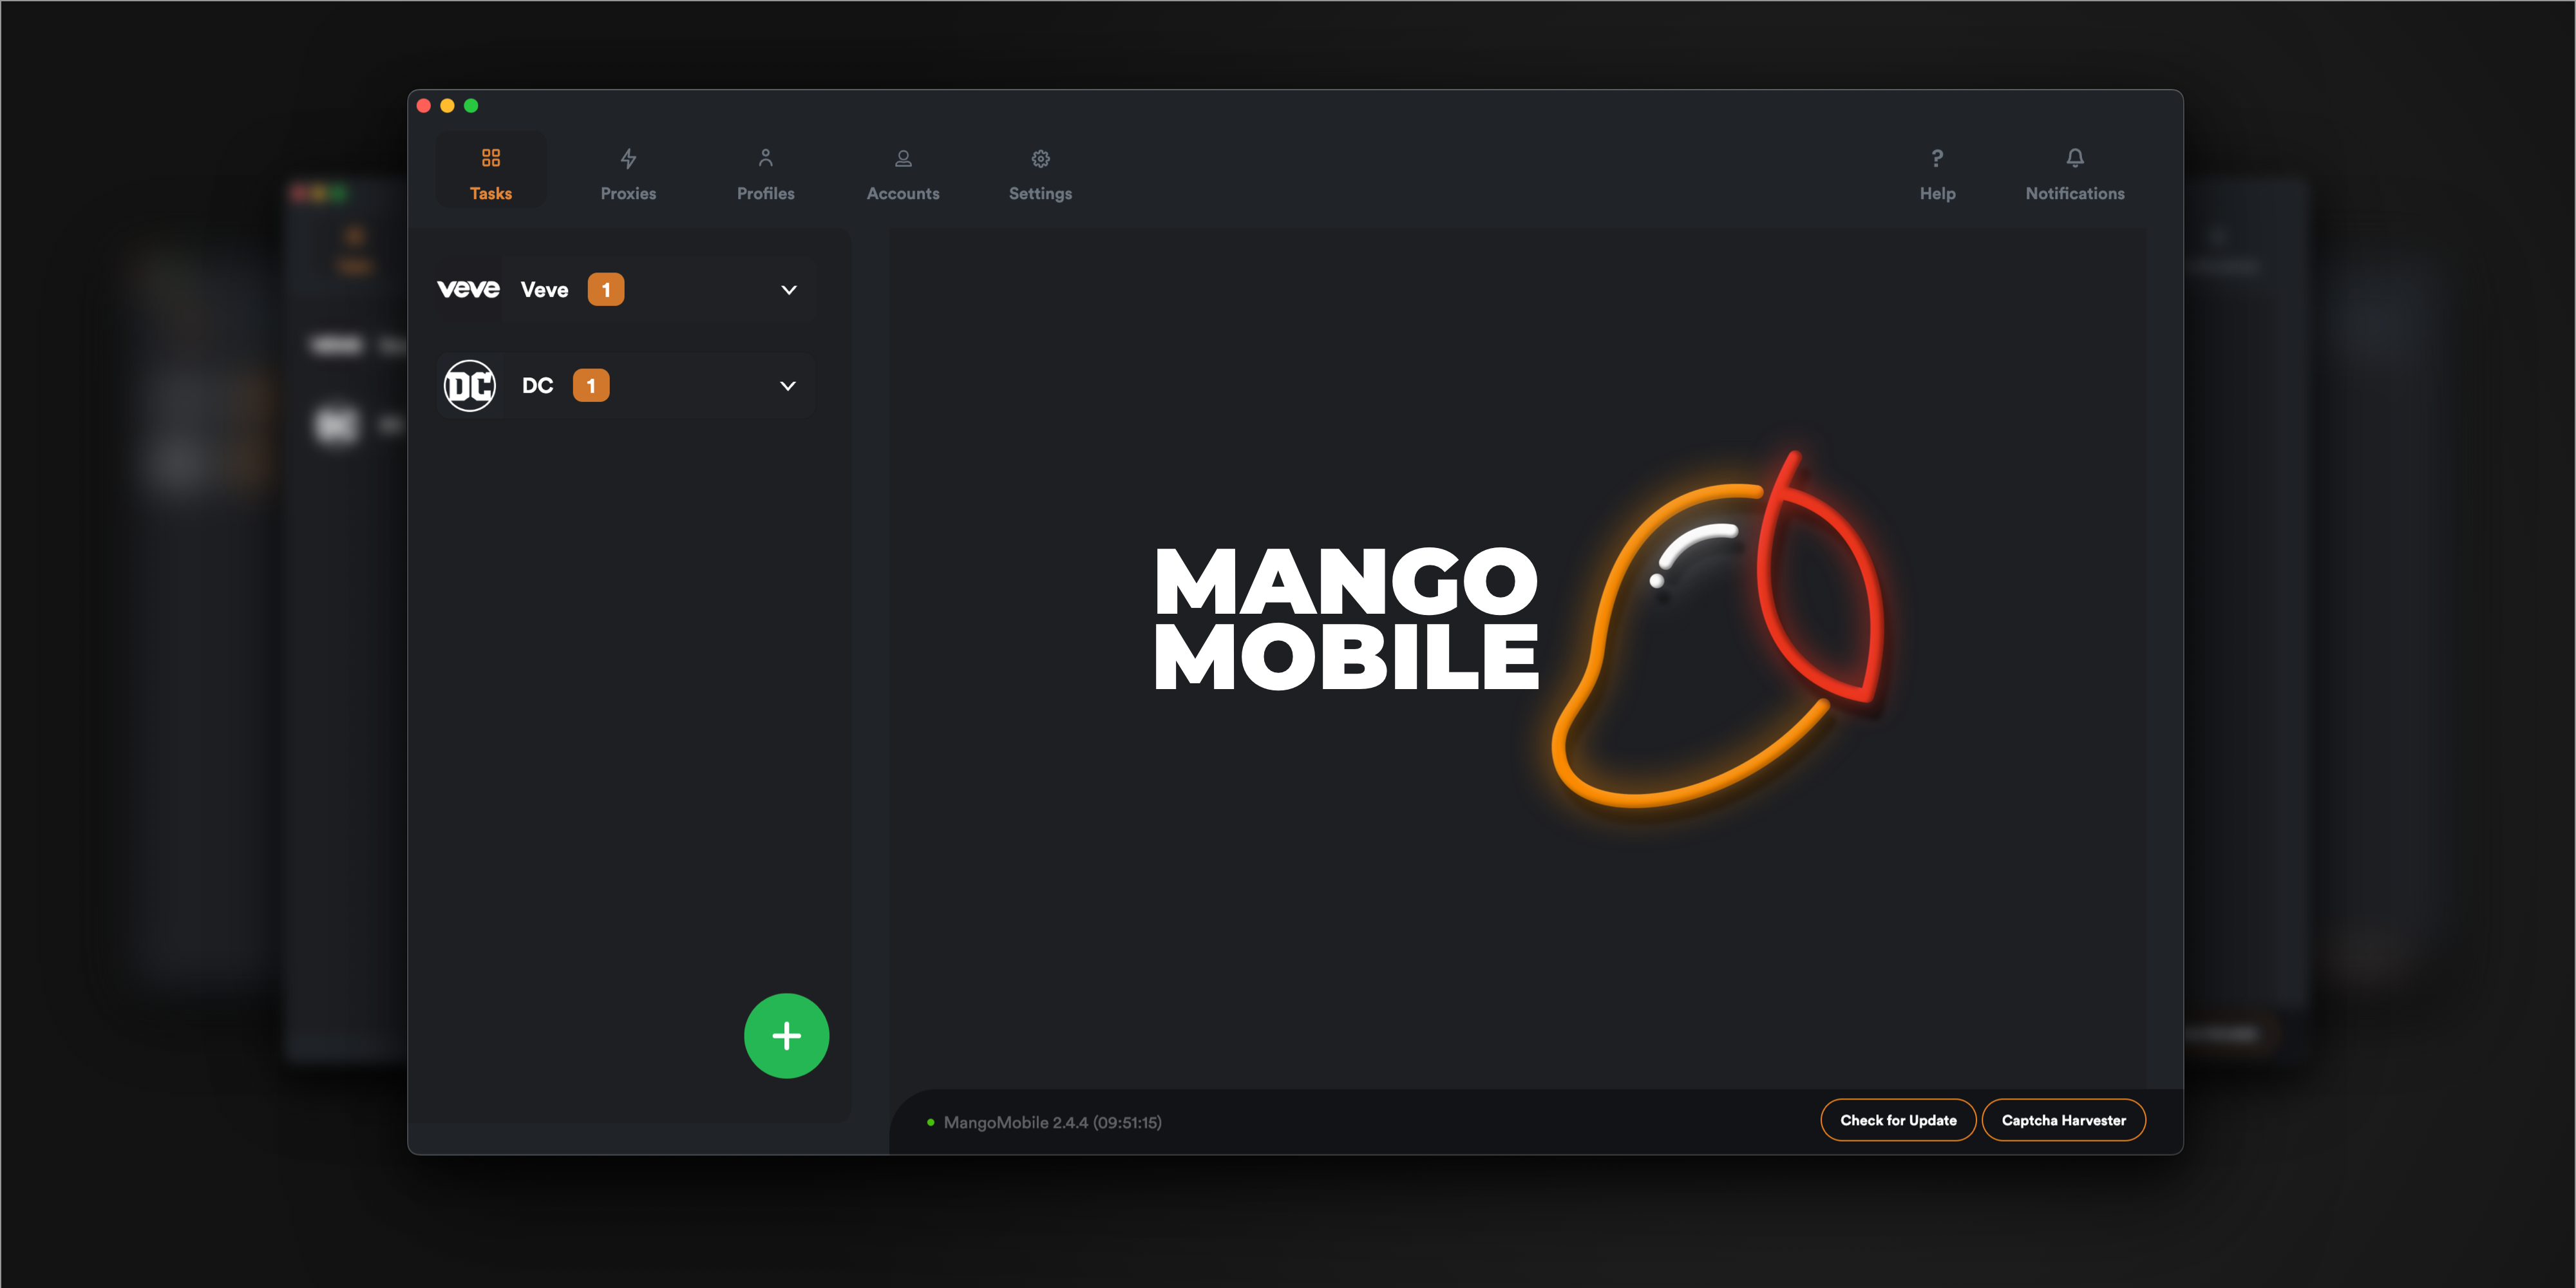Expand the Veve task group chevron
2576x1288 pixels.
tap(789, 290)
